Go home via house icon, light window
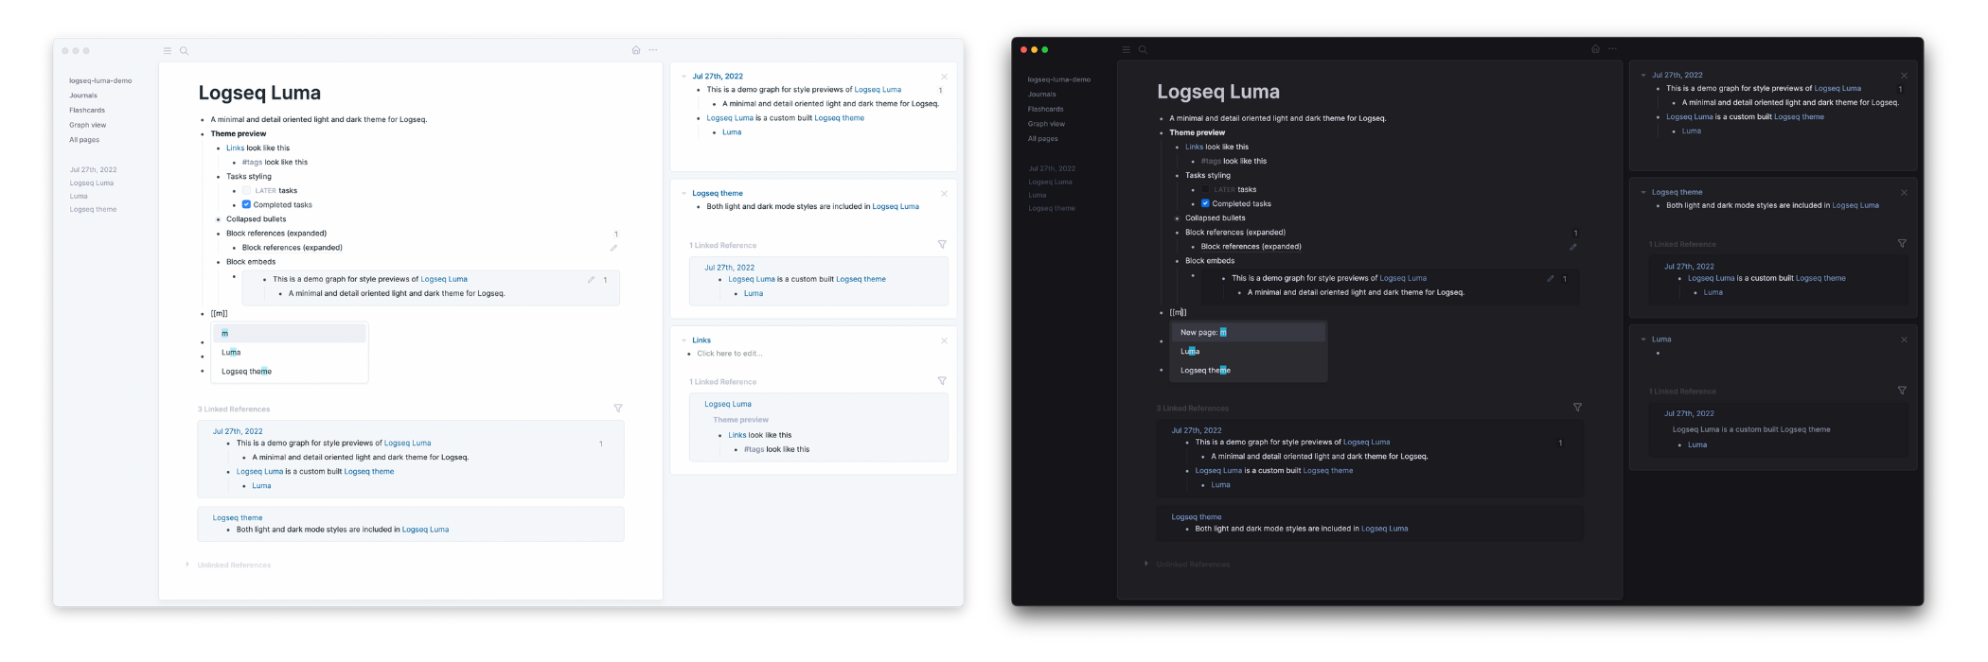 click(x=636, y=50)
